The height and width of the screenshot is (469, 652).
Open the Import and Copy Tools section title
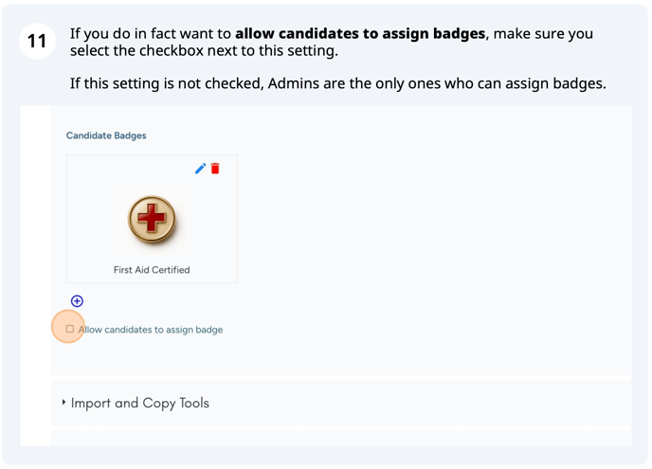pos(139,403)
